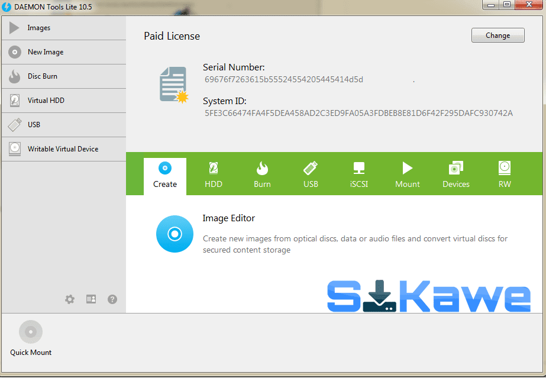The height and width of the screenshot is (378, 546).
Task: Switch to the Burn tab
Action: point(262,176)
